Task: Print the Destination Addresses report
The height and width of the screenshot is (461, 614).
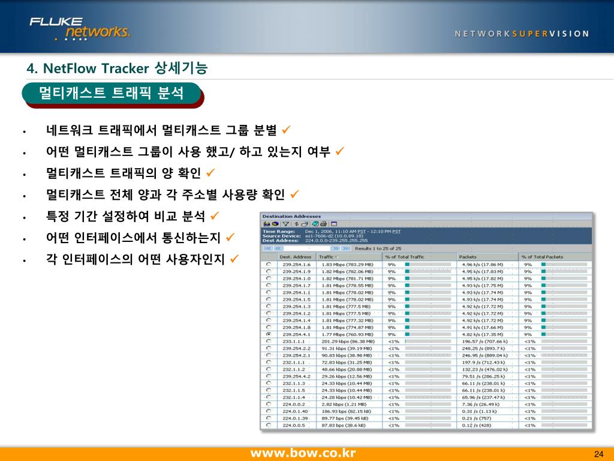Action: click(323, 224)
